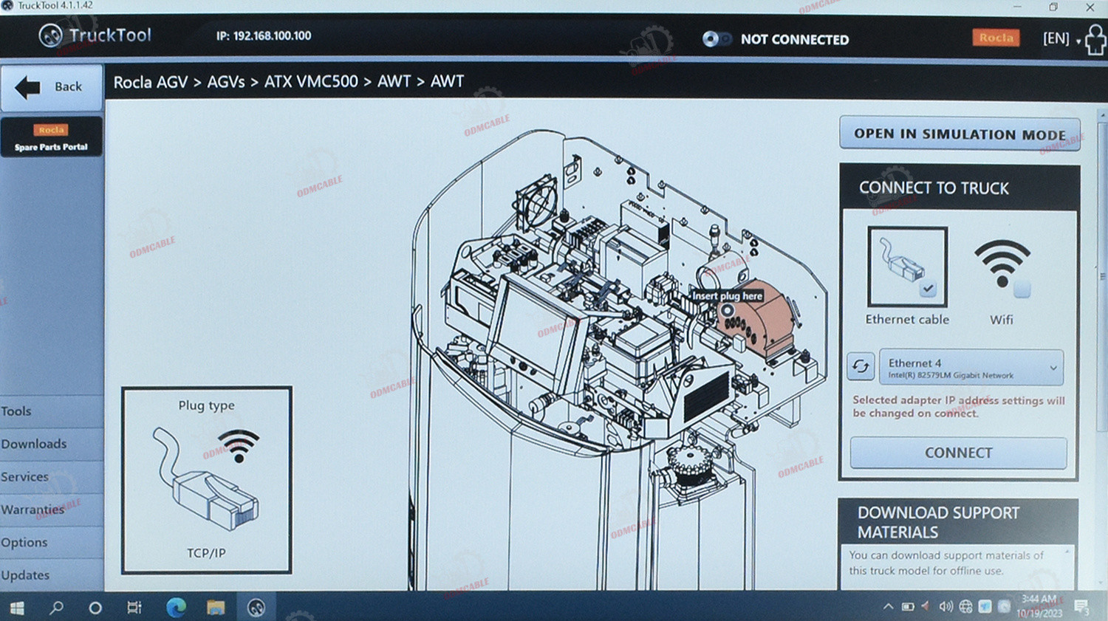Open the Ethernet 4 adapter dropdown

(x=971, y=368)
